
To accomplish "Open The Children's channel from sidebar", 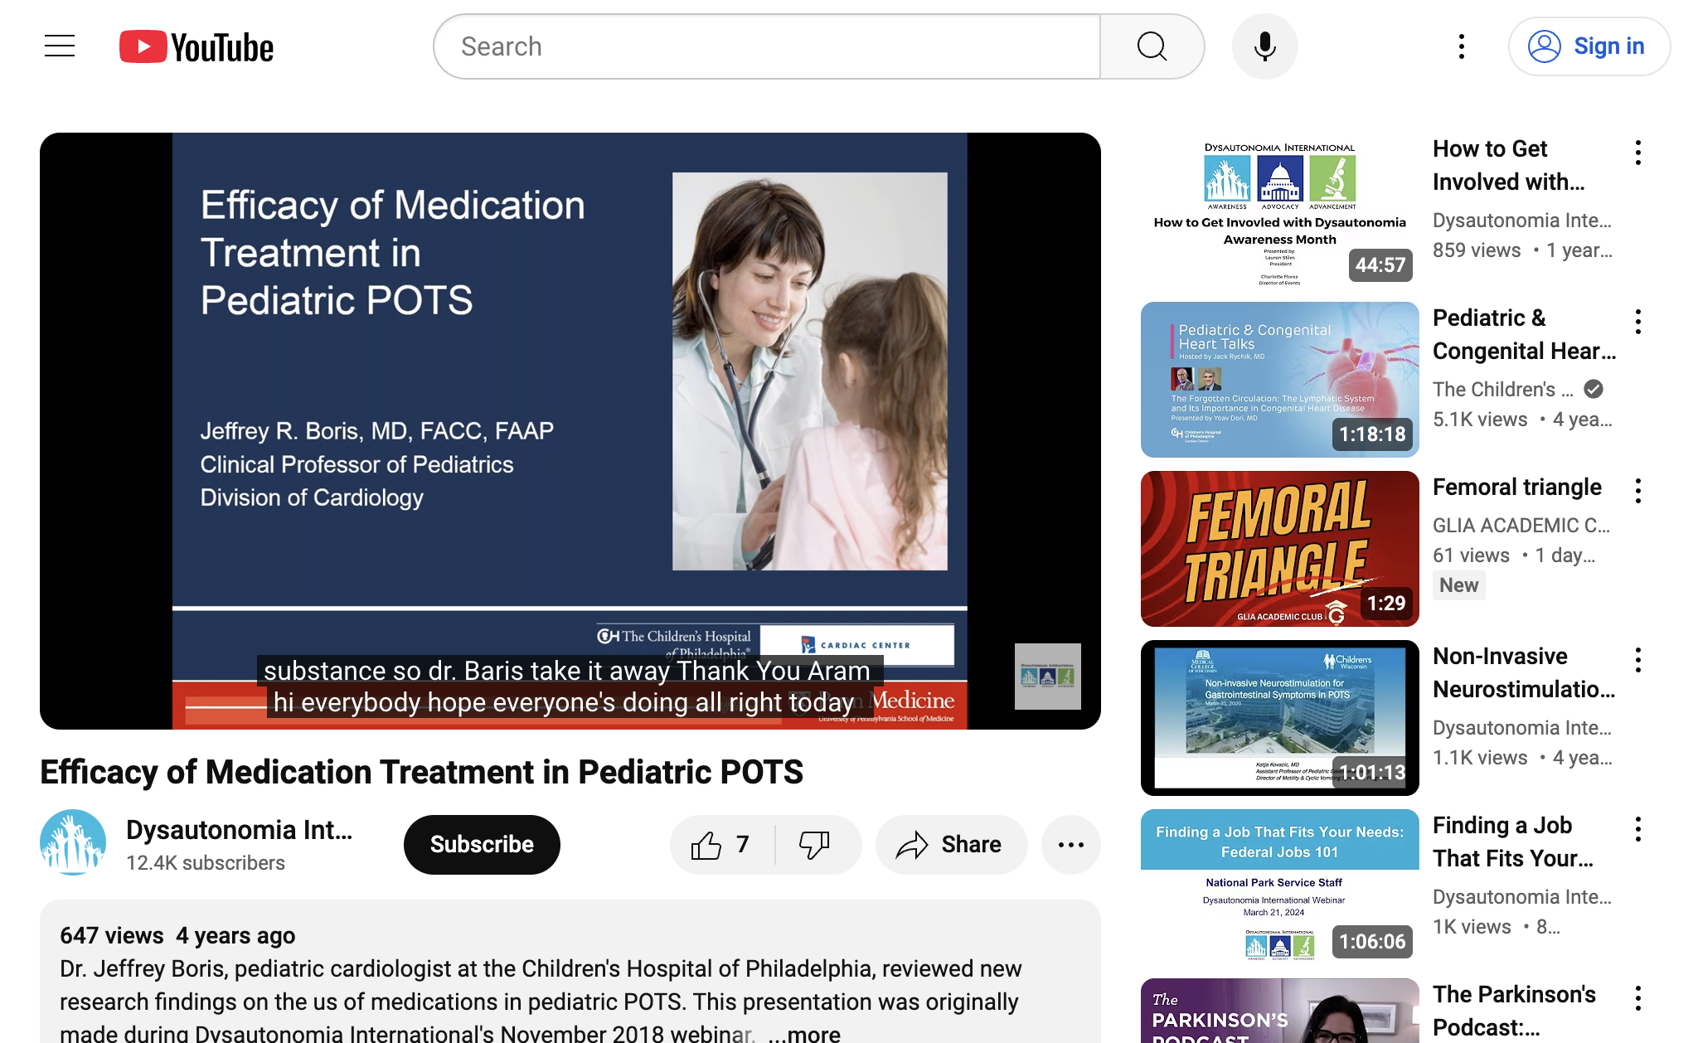I will 1502,390.
